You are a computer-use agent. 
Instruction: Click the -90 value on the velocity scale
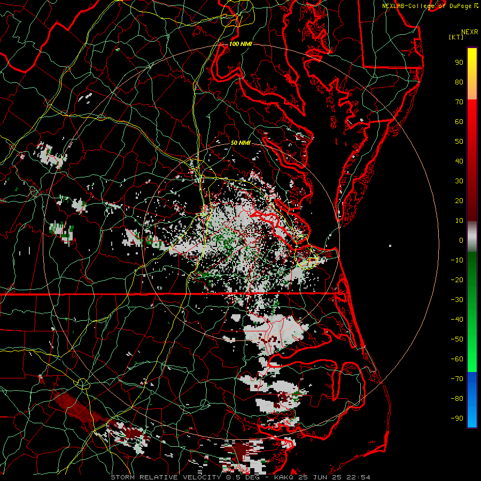click(x=457, y=418)
